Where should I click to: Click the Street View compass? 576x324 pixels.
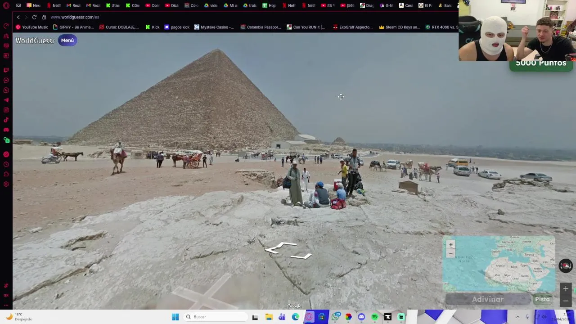point(566,265)
